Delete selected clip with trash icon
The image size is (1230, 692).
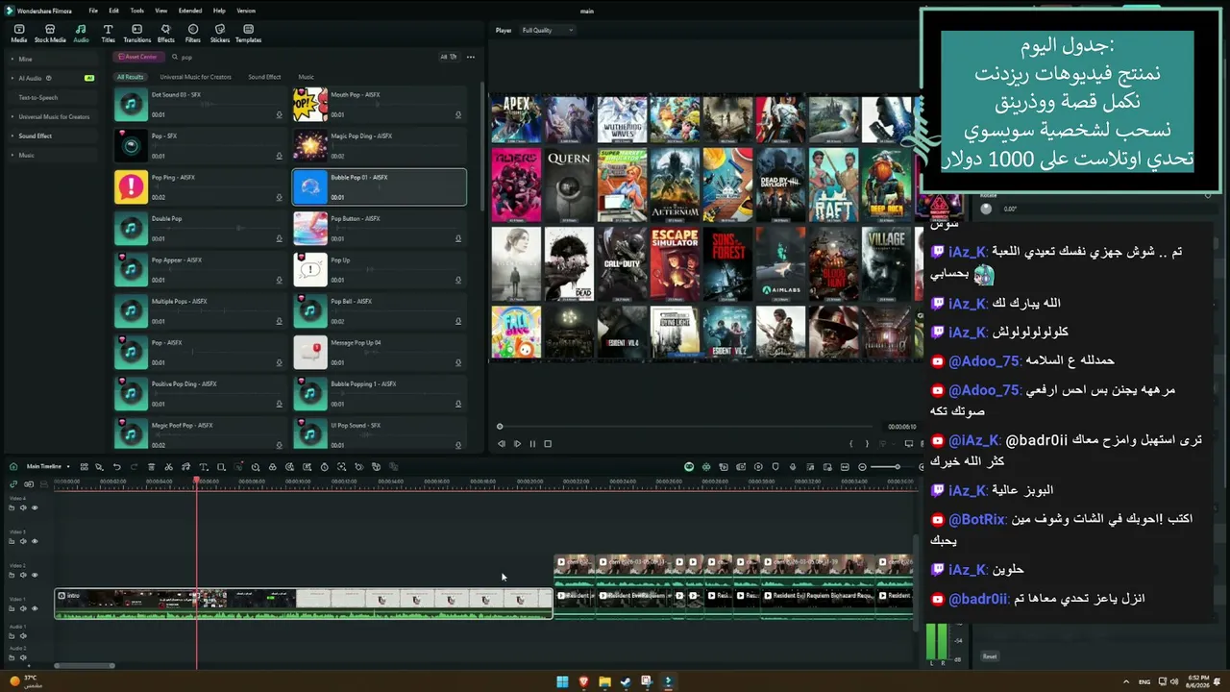(x=151, y=467)
